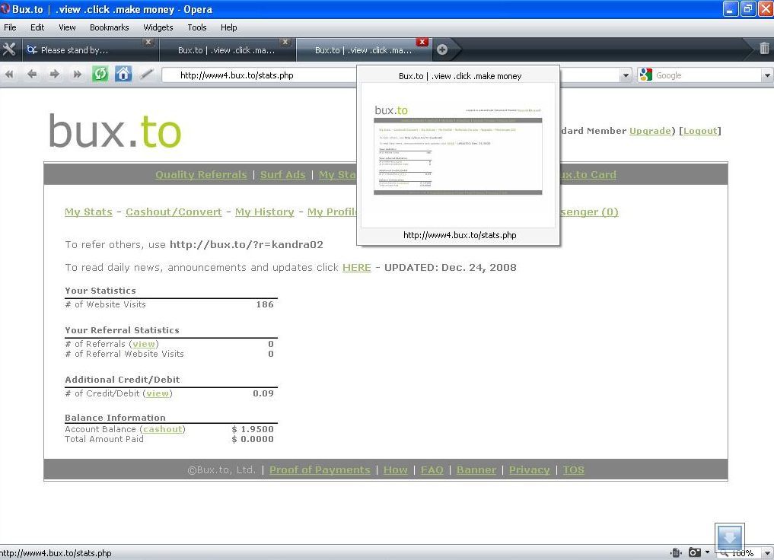Open the Bookmarks menu
Screen dimensions: 774x560
pyautogui.click(x=109, y=27)
